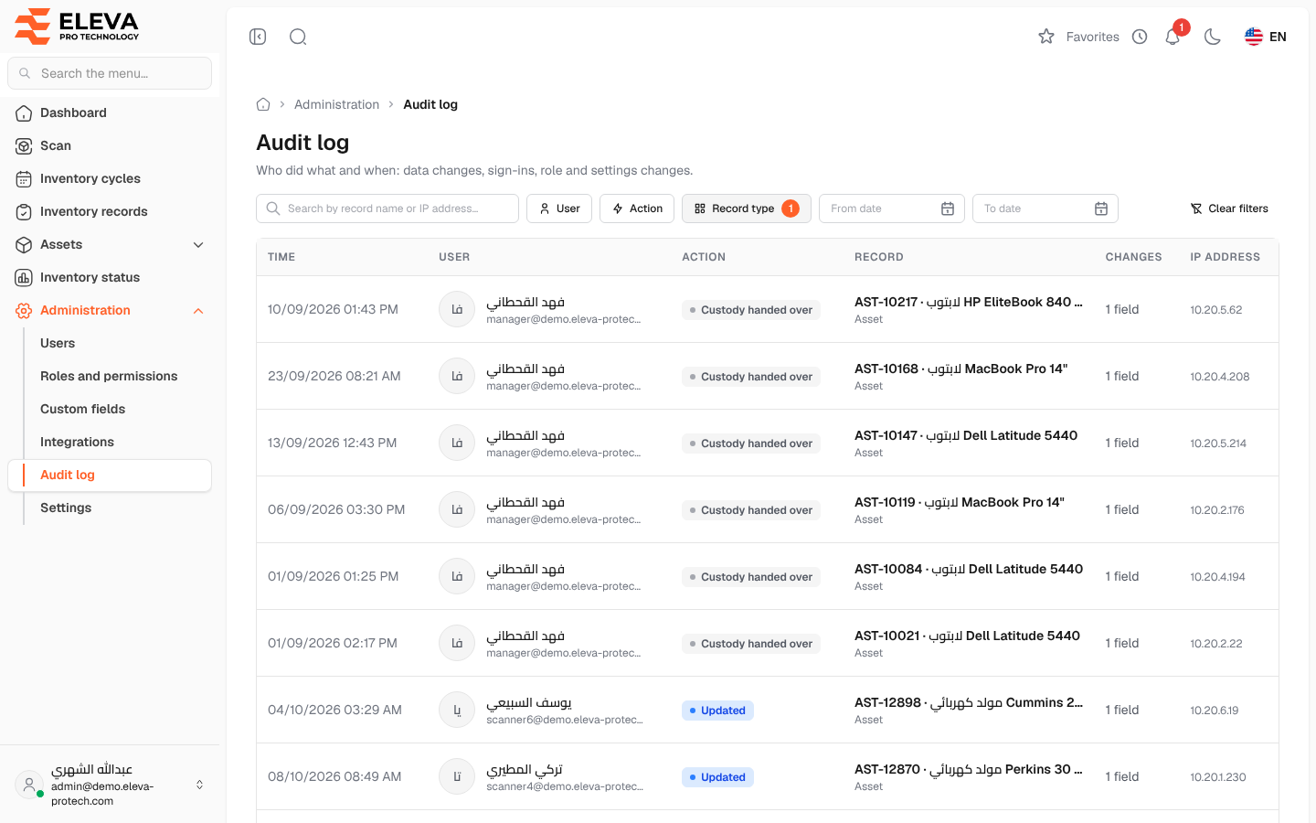1316x823 pixels.
Task: Click user avatar in AST-10084 row
Action: click(x=457, y=576)
